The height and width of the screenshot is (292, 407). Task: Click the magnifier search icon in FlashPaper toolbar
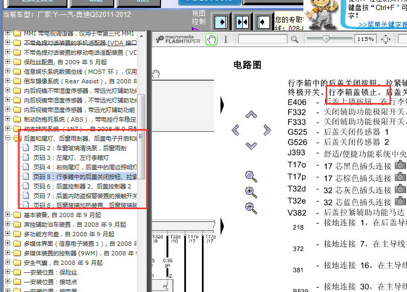294,39
